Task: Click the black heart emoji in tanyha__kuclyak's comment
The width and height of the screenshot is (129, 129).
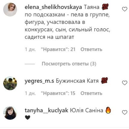Action: 27,118
